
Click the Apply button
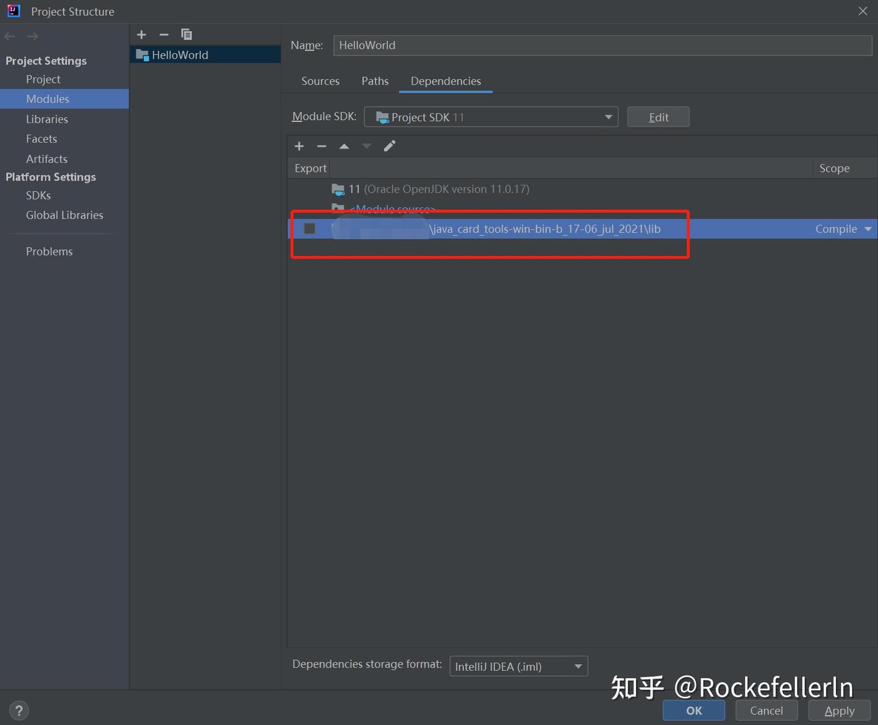point(840,710)
